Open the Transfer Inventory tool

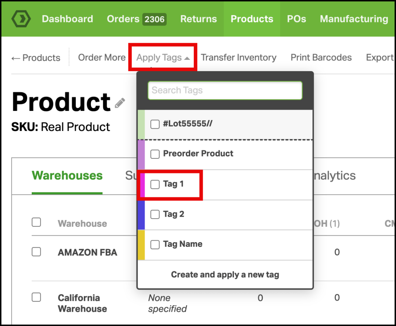pos(239,57)
